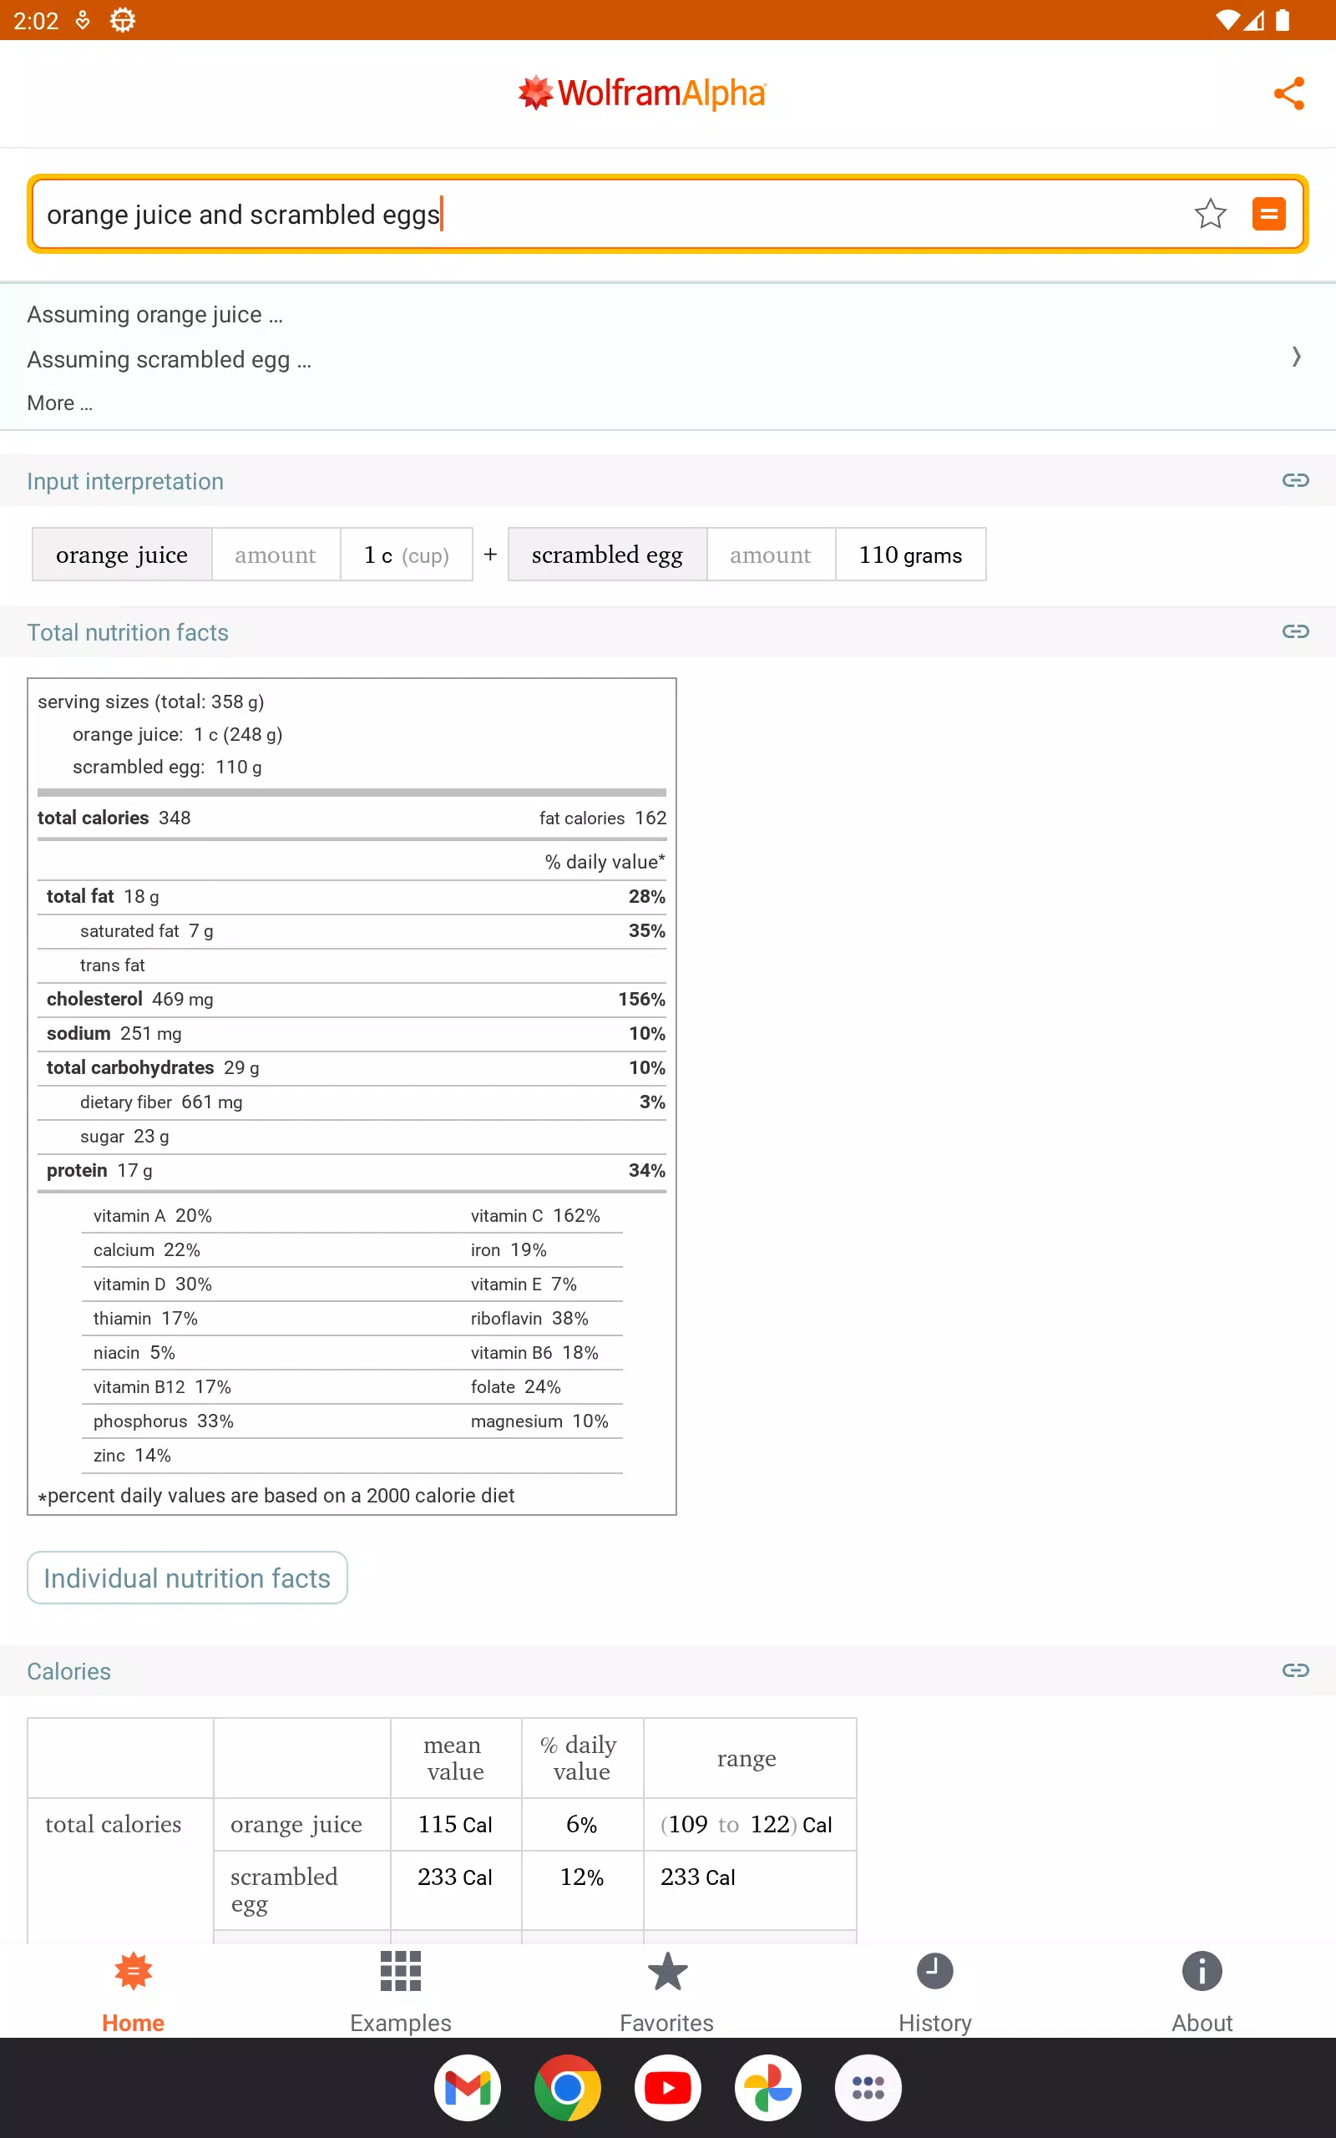This screenshot has width=1336, height=2138.
Task: Tap the 'saturated fat 7 g' row
Action: click(352, 931)
